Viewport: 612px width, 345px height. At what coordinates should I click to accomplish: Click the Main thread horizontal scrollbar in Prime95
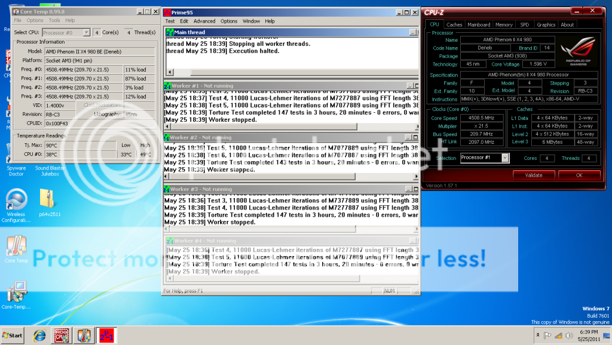[292, 72]
